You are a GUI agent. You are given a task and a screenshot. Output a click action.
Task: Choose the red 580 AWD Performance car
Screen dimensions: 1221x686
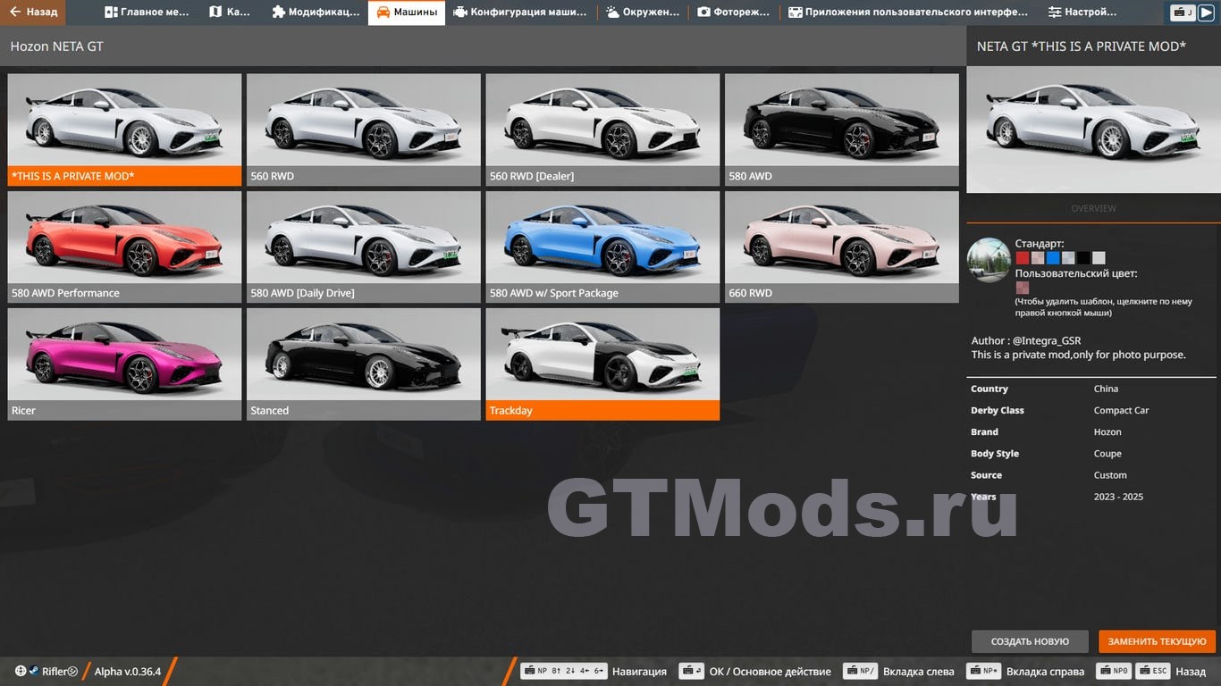pyautogui.click(x=124, y=247)
